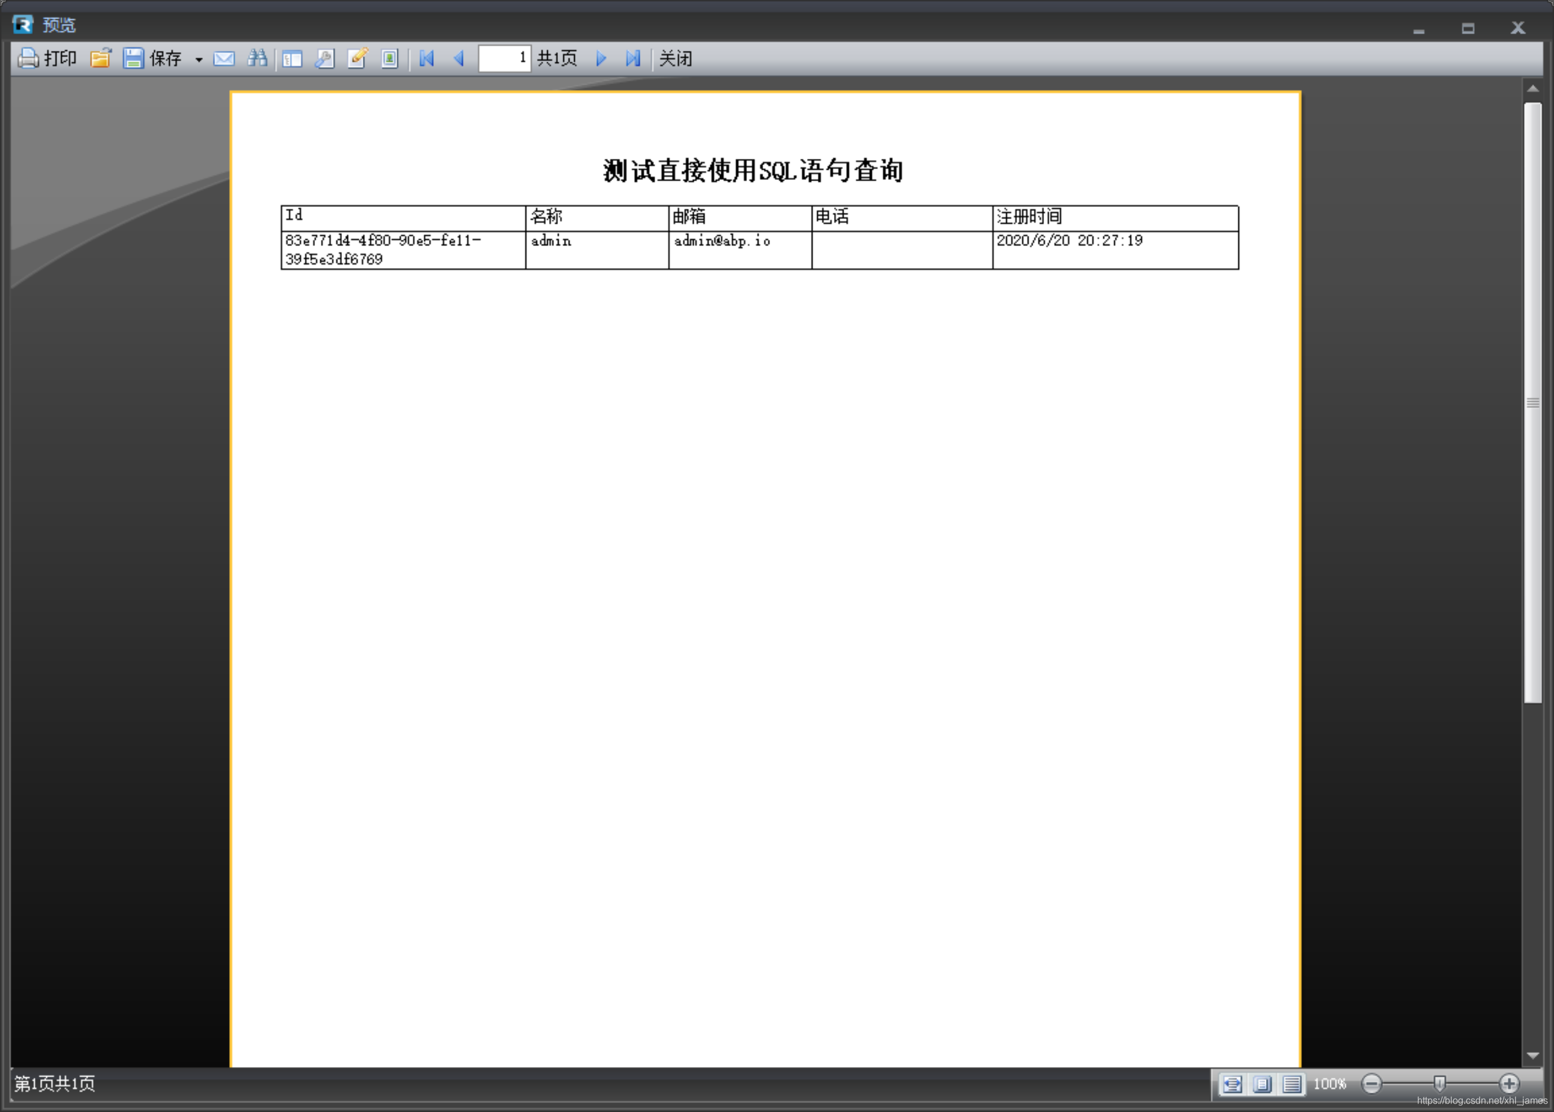Jump to last page navigation icon
The width and height of the screenshot is (1554, 1112).
click(633, 59)
